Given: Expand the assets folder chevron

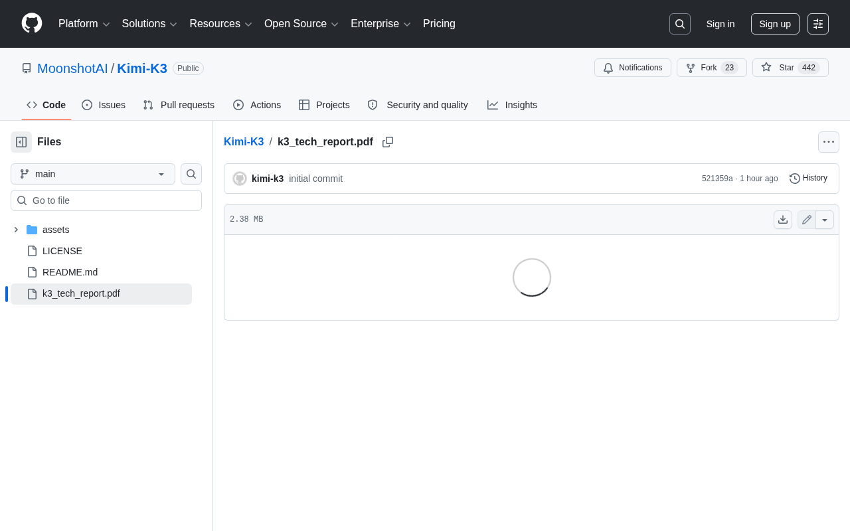Looking at the screenshot, I should [x=16, y=230].
